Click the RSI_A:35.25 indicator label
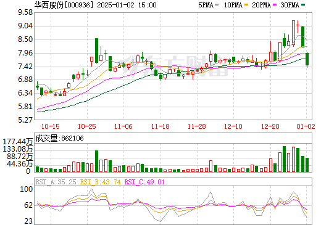The height and width of the screenshot is (225, 321). point(56,182)
